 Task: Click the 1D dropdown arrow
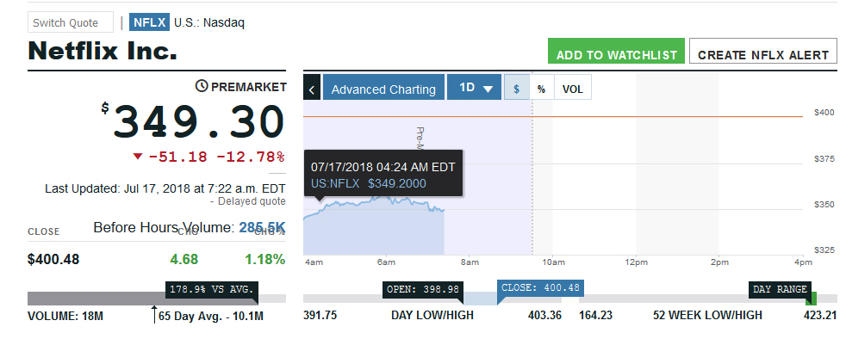[x=488, y=89]
